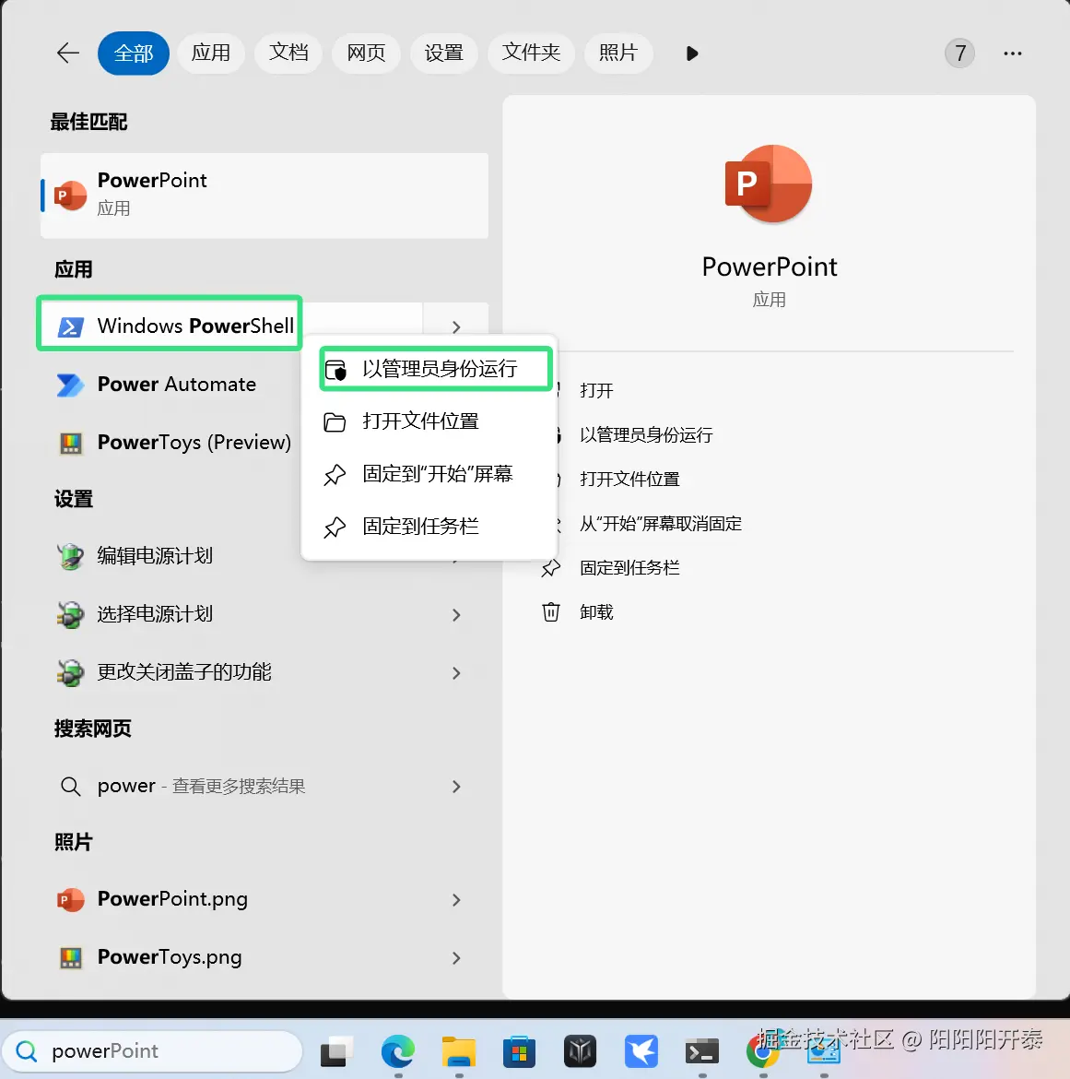
Task: Expand chevron next to 选择电源计划
Action: (x=456, y=614)
